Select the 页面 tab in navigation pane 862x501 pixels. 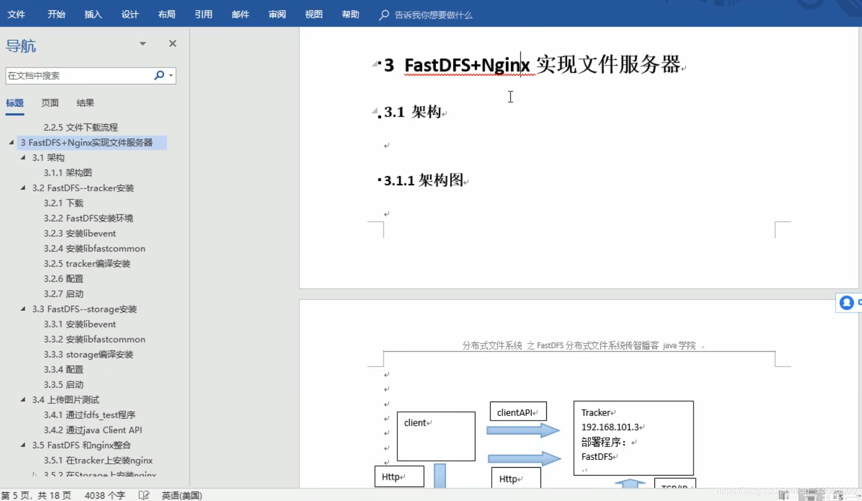pos(50,103)
